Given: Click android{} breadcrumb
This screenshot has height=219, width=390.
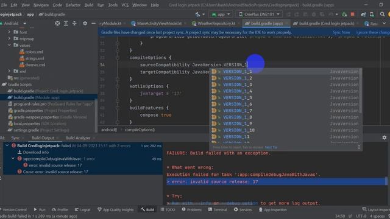Looking at the screenshot, I should click(x=109, y=130).
